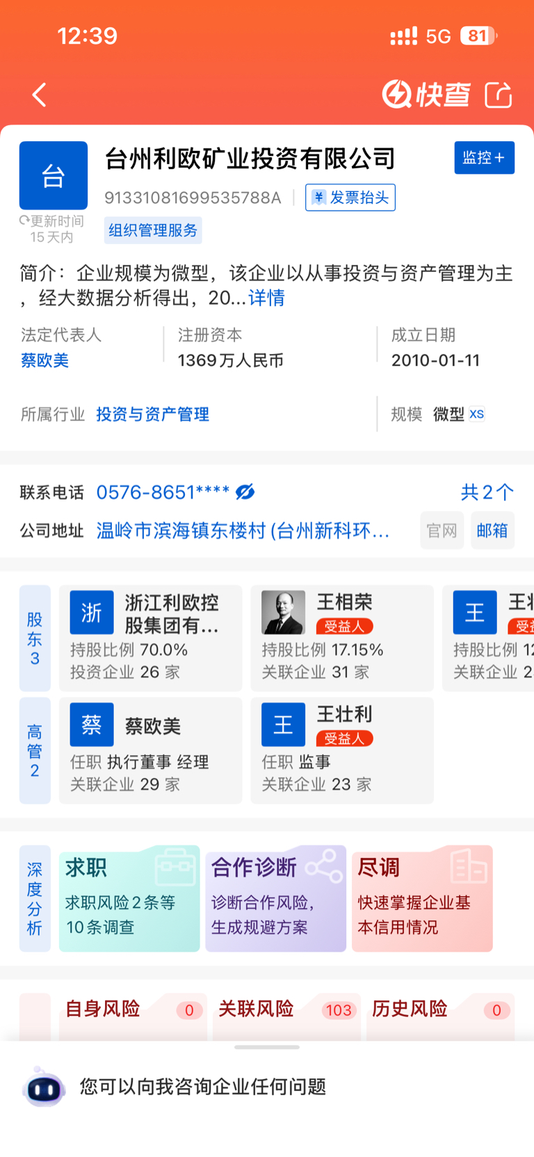Toggle phone number visibility eye icon

pyautogui.click(x=245, y=492)
